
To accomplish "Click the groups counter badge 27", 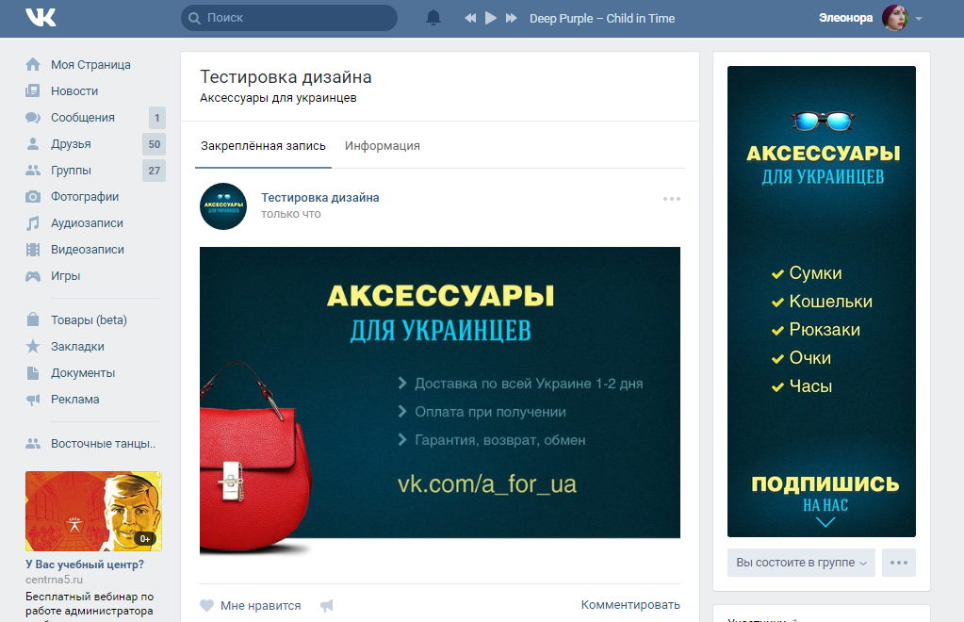I will click(154, 171).
